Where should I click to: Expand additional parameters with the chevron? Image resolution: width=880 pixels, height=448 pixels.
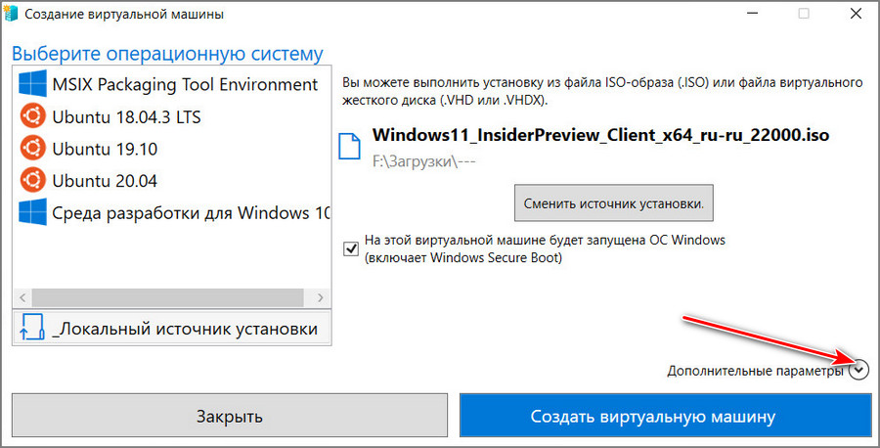858,370
